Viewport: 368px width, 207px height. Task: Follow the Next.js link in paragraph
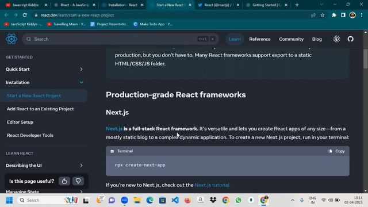tap(114, 129)
